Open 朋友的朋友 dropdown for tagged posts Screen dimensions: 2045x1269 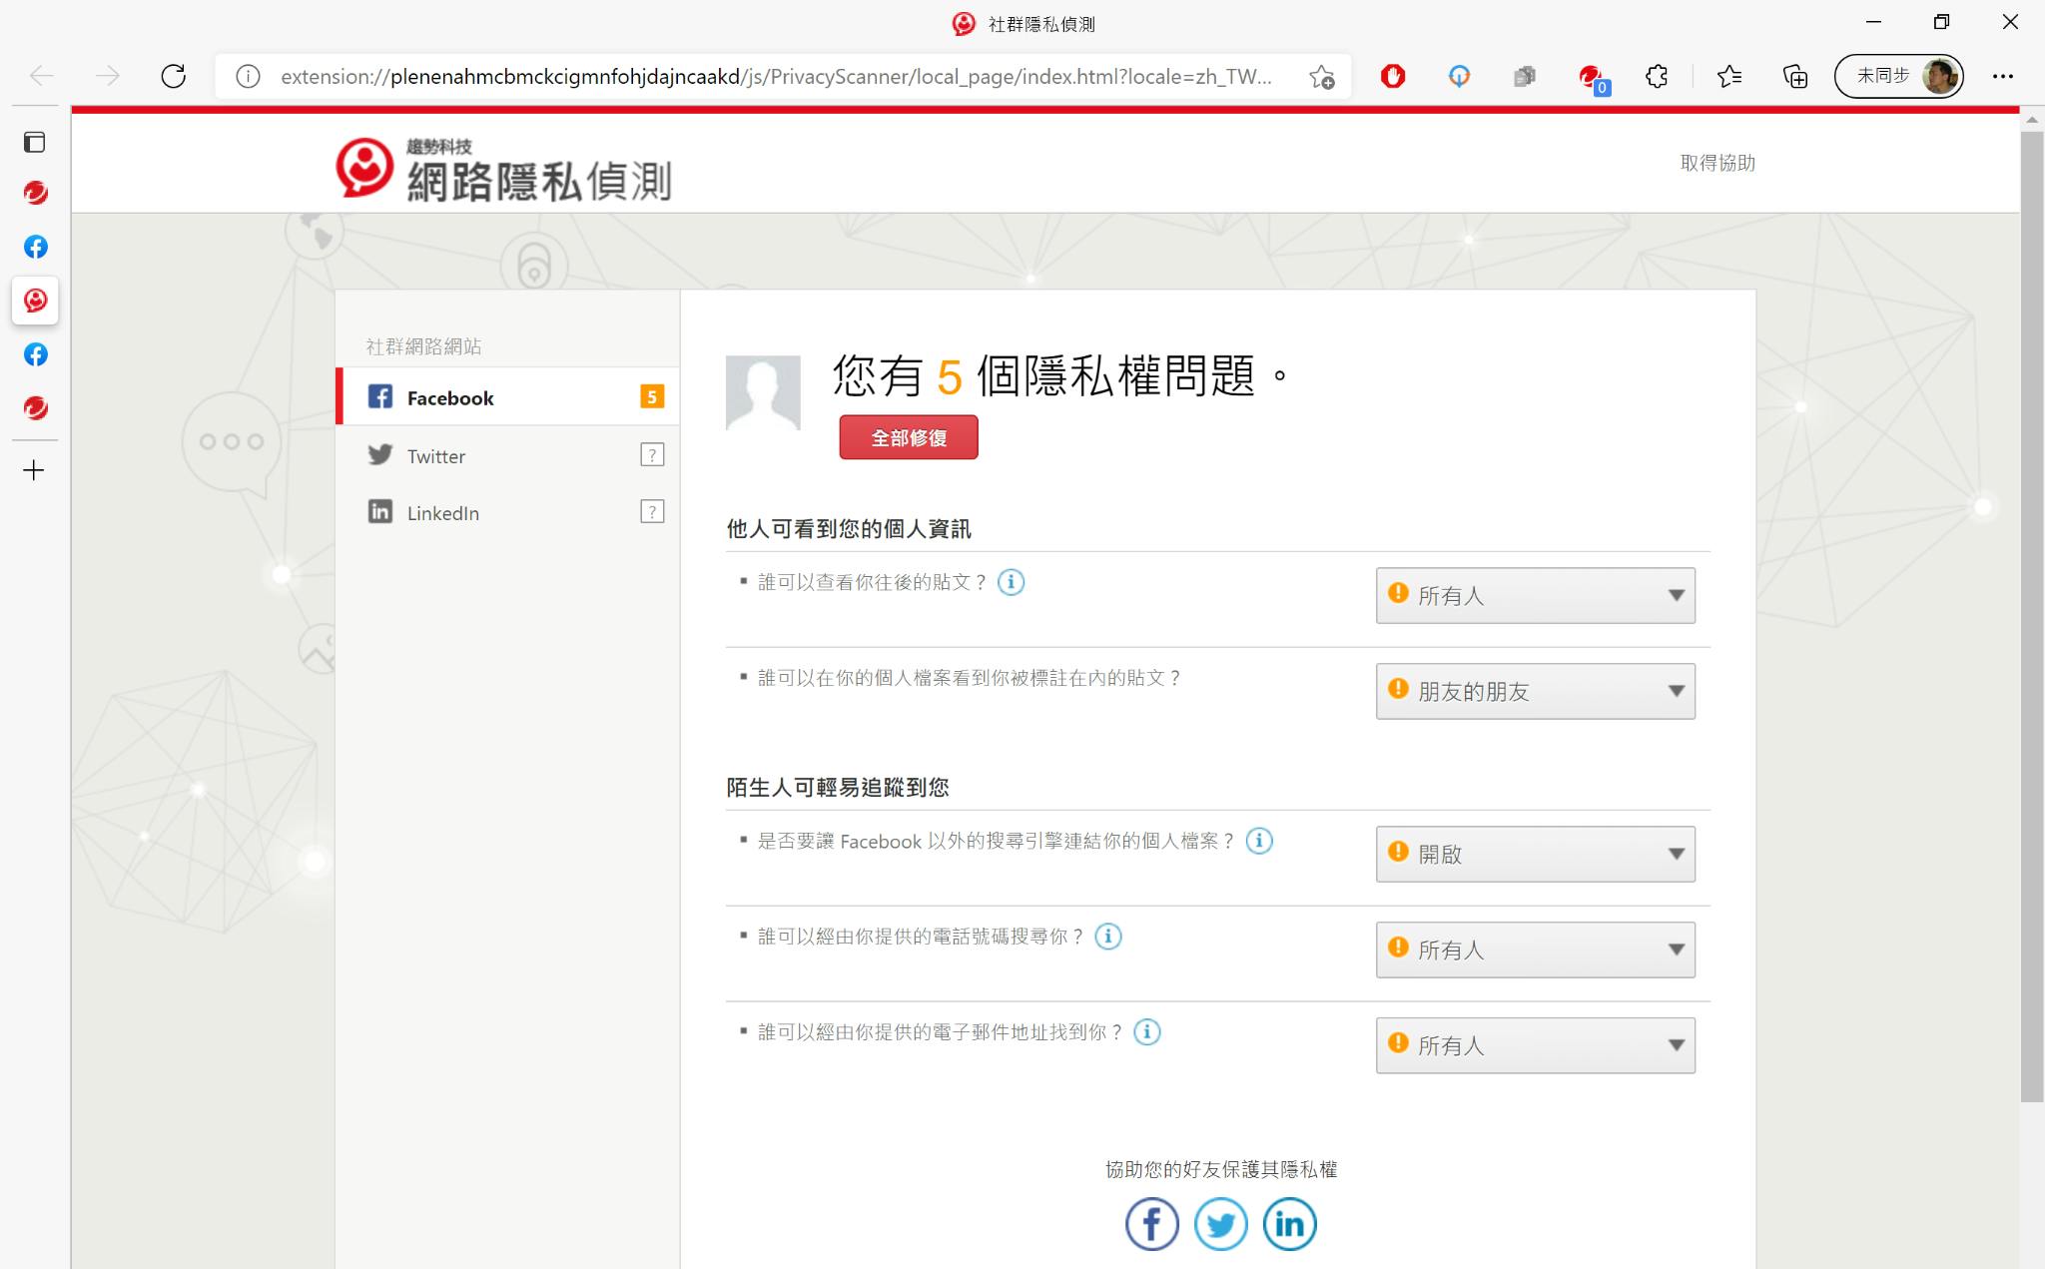pyautogui.click(x=1536, y=692)
